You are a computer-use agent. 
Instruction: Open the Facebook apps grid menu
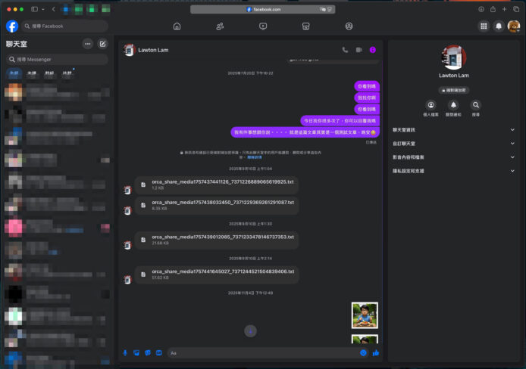[x=484, y=26]
